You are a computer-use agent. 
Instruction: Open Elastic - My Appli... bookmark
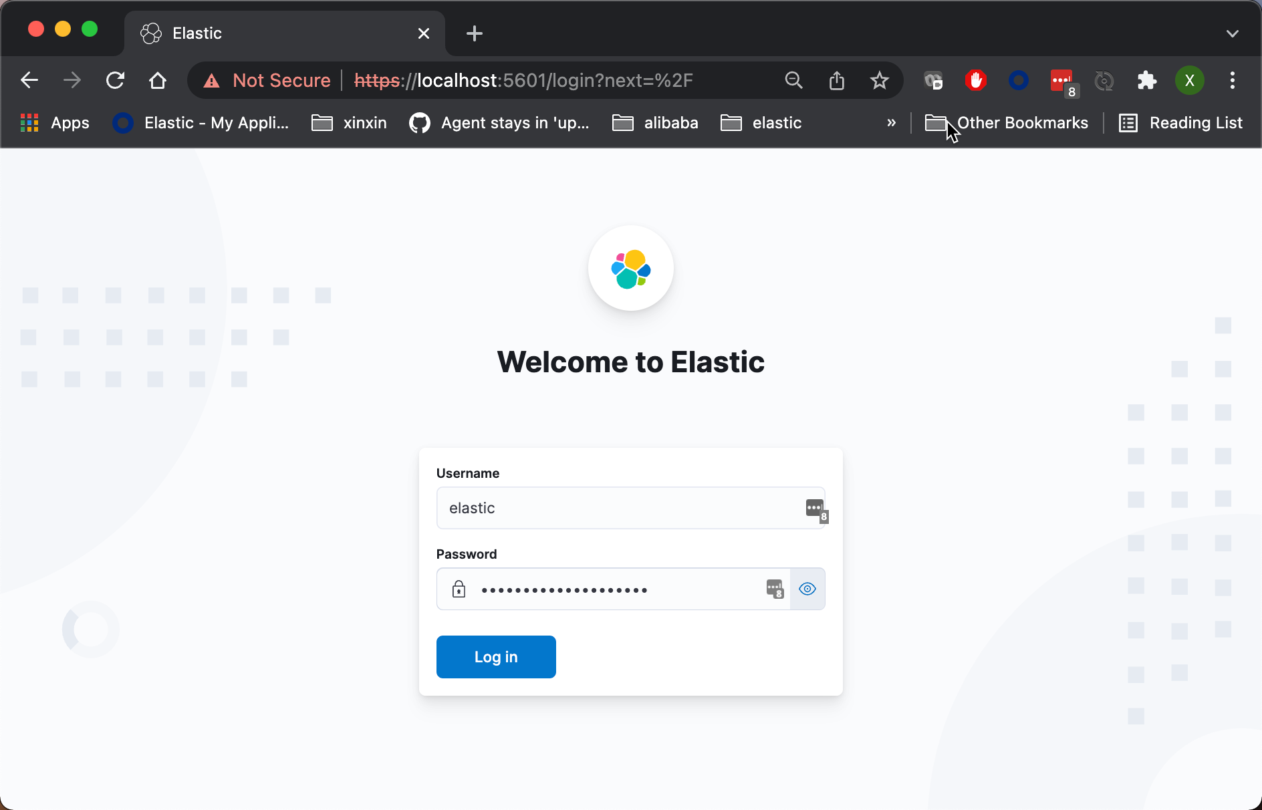point(201,123)
